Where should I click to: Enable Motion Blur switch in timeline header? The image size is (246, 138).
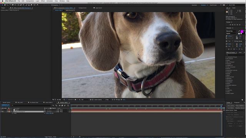pyautogui.click(x=65, y=105)
